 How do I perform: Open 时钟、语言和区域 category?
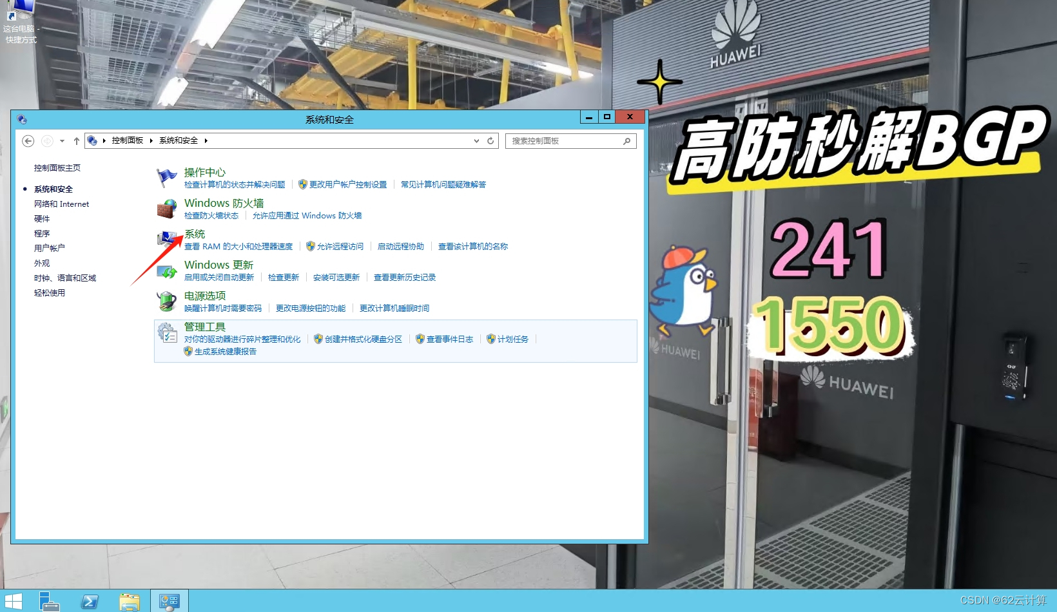[65, 278]
